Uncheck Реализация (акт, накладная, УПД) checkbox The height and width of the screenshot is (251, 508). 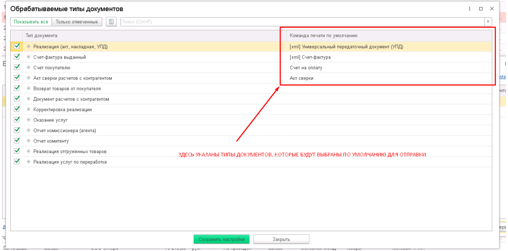(17, 46)
